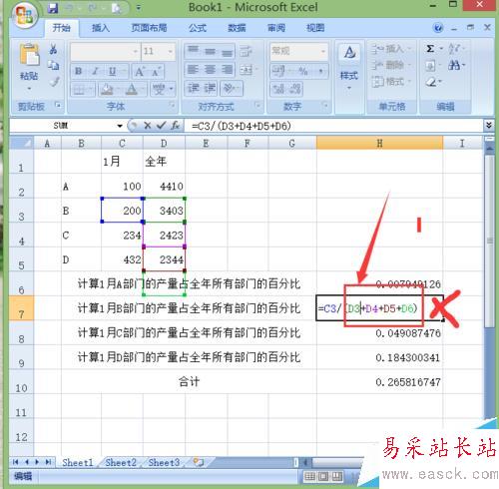This screenshot has width=499, height=489.
Task: Click the AutoSum sigma icon
Action: 430,49
